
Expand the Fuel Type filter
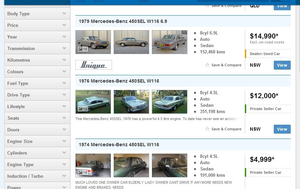pyautogui.click(x=37, y=83)
